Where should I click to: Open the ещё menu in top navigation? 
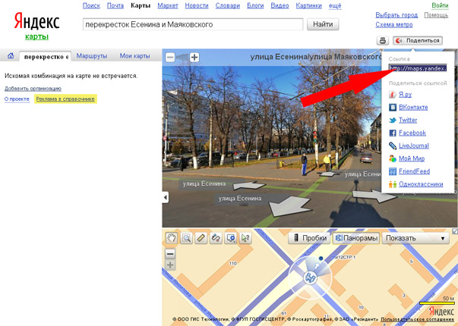(x=335, y=5)
